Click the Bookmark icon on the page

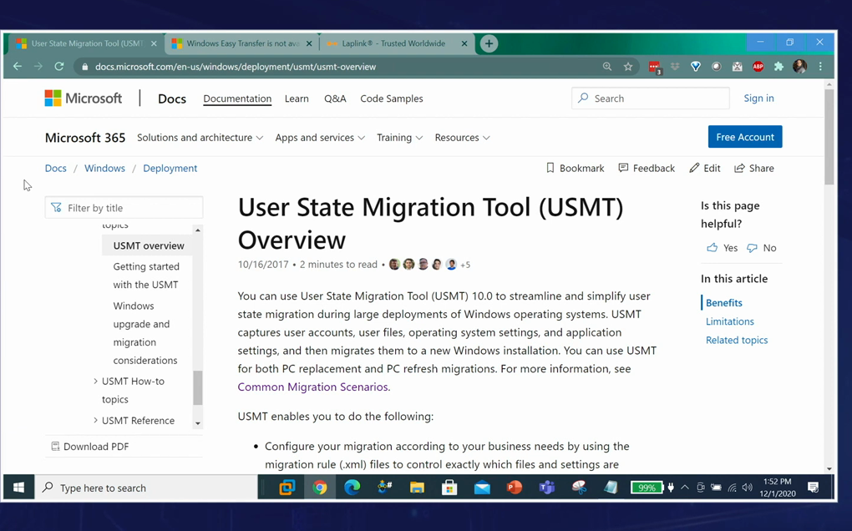click(x=550, y=168)
